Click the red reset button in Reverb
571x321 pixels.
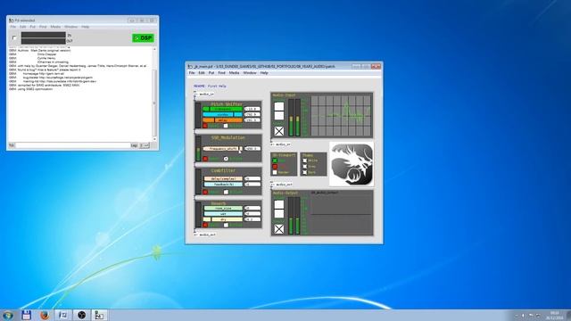coord(205,225)
